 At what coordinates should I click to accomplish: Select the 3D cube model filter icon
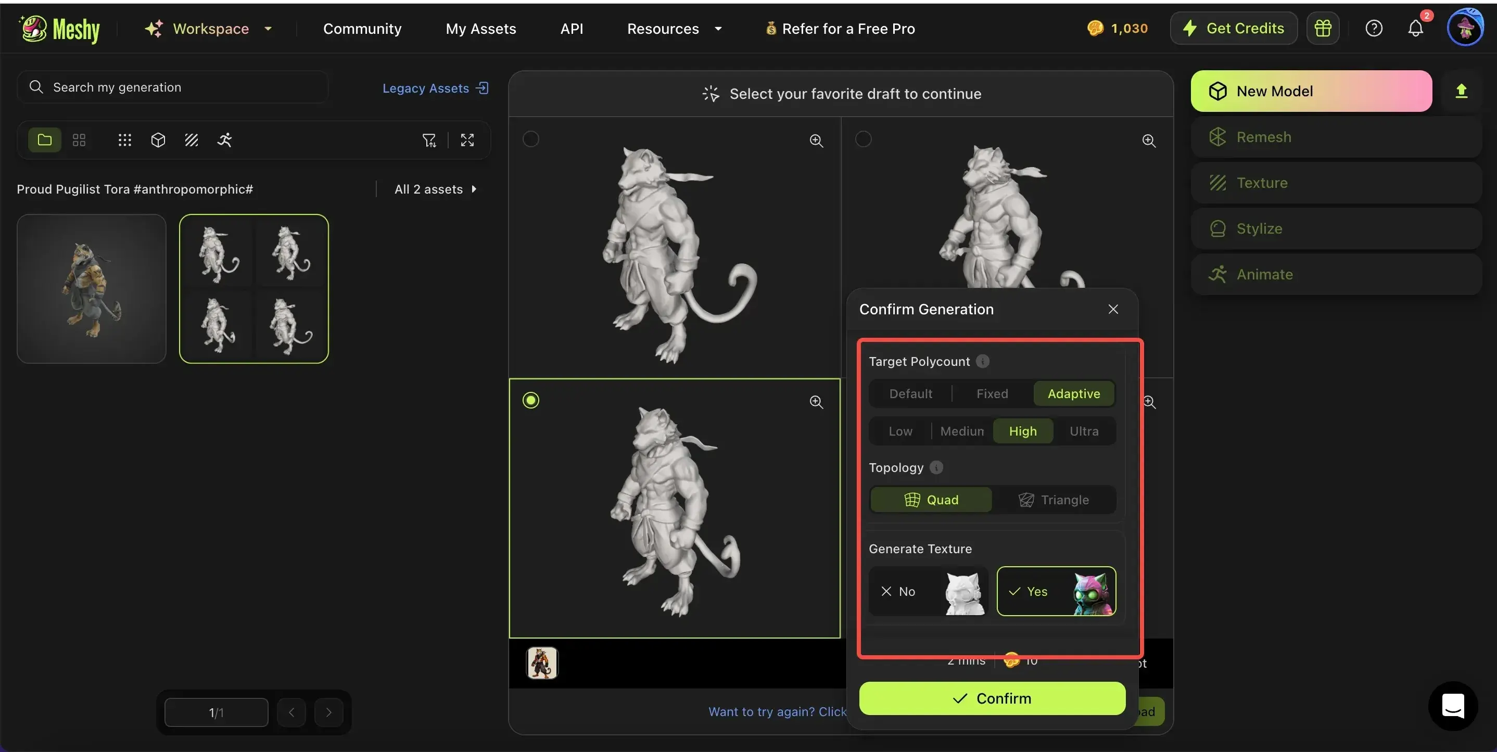click(x=158, y=140)
